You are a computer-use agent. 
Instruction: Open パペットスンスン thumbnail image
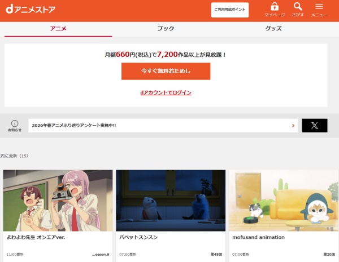[171, 201]
